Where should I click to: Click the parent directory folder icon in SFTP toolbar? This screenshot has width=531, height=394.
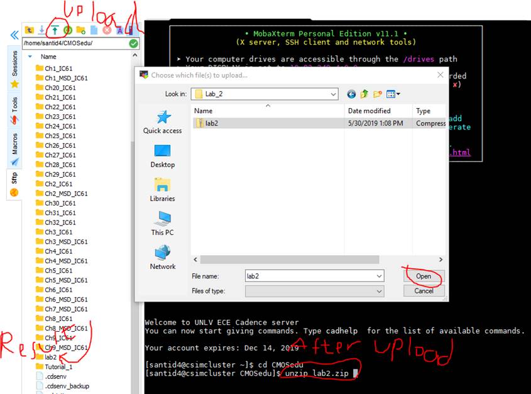tap(29, 30)
